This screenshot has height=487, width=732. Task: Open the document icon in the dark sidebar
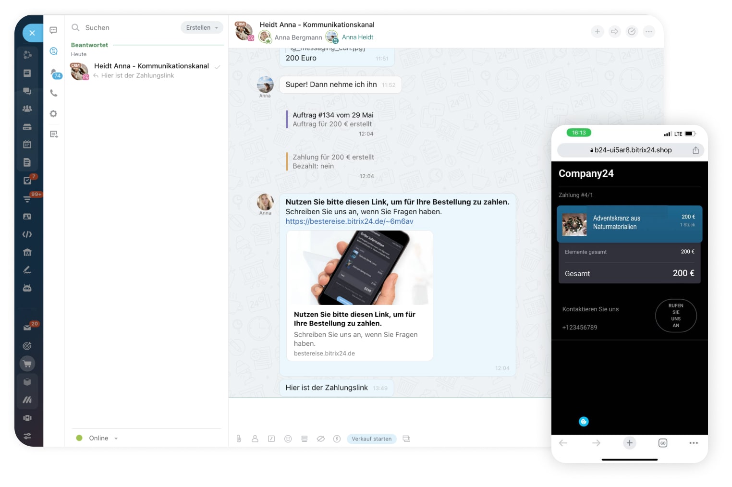tap(27, 162)
